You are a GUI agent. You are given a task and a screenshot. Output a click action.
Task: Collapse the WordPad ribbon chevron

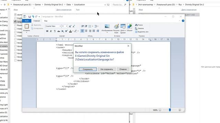179,21
